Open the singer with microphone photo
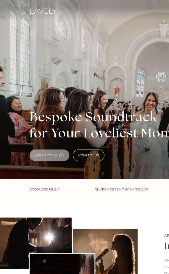This screenshot has height=274, width=169. coord(105,252)
